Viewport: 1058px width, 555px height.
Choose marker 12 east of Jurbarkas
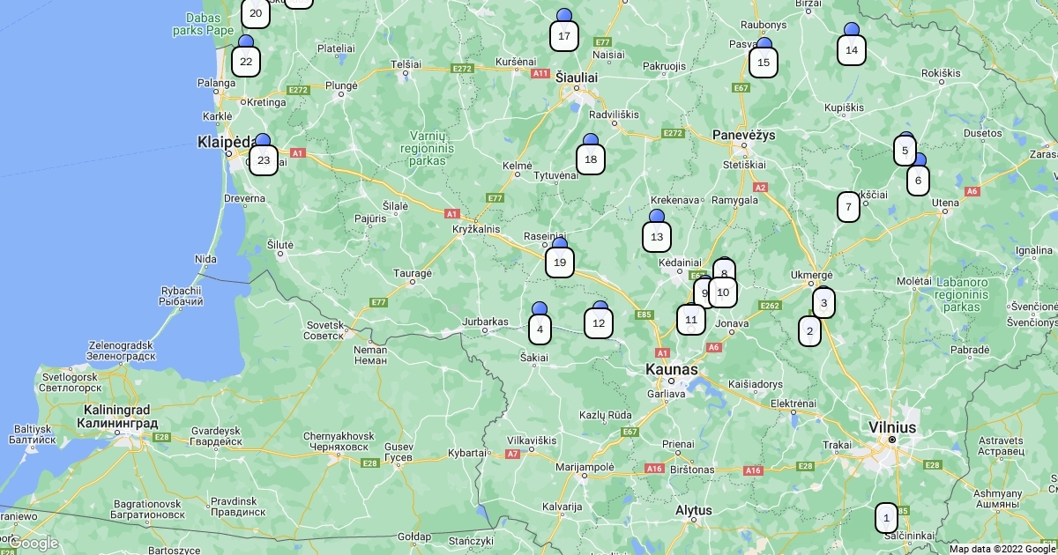(600, 323)
